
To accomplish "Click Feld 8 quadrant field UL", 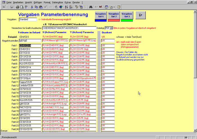I will [x=108, y=71].
